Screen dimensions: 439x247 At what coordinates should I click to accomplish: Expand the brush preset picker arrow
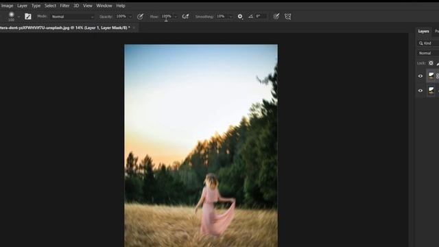[x=19, y=16]
